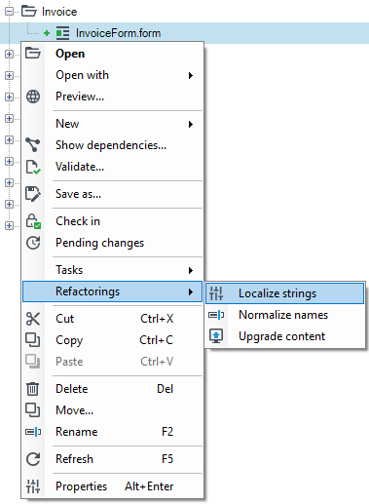Click the trash can Delete icon
Image resolution: width=369 pixels, height=504 pixels.
coord(32,389)
